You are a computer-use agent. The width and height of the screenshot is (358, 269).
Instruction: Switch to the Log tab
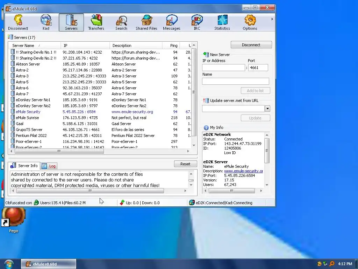pyautogui.click(x=49, y=166)
